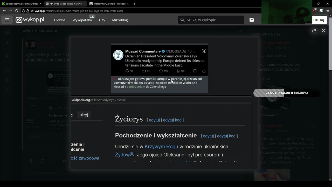The height and width of the screenshot is (187, 332).
Task: Open the 10 odpowiedzi replies link
Action: [269, 115]
